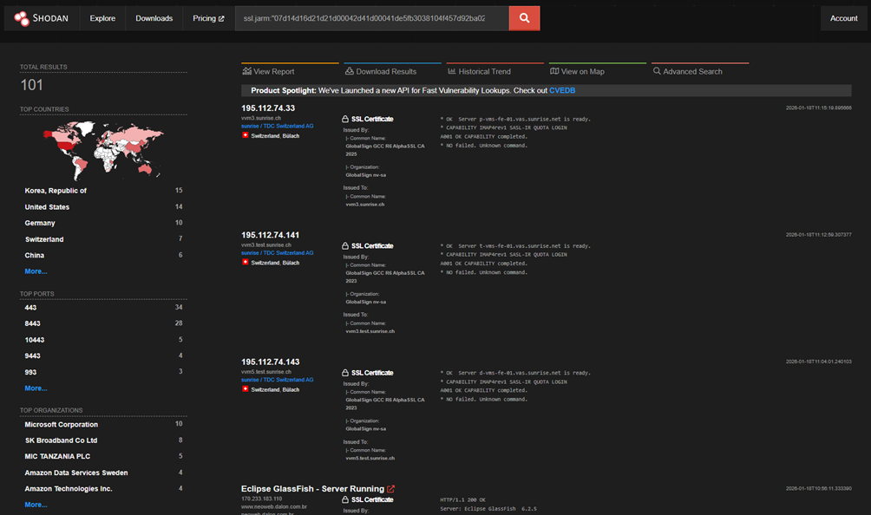
Task: Click the View on Map icon
Action: 554,71
